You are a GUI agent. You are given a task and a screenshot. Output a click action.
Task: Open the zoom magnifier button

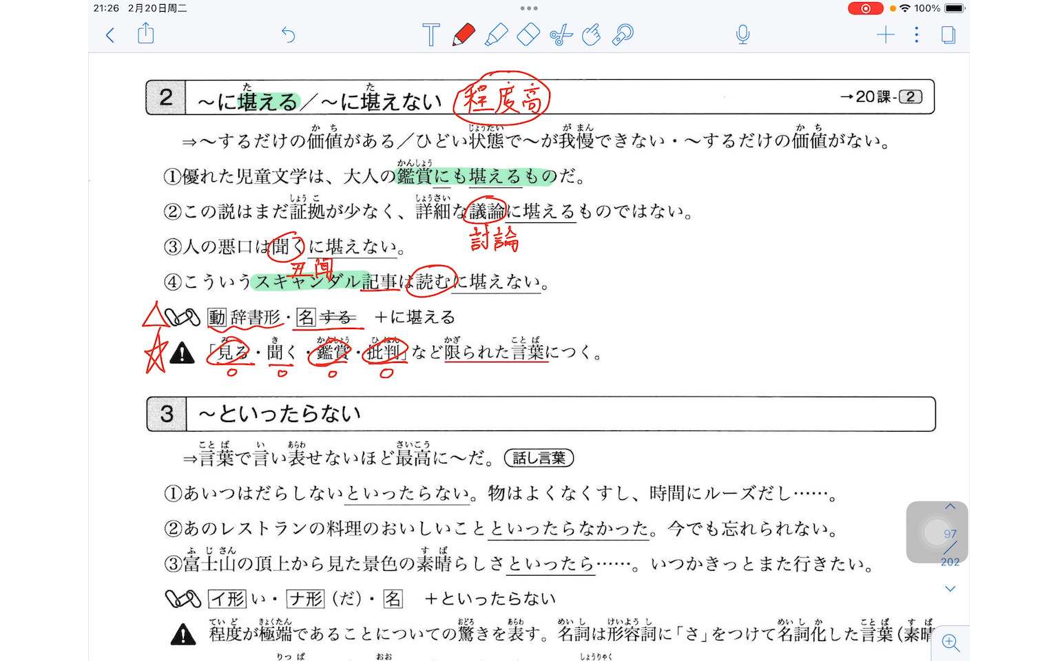(x=951, y=643)
